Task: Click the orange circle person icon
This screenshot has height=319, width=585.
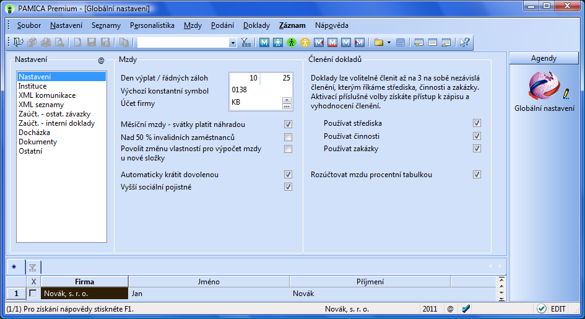Action: pos(305,43)
